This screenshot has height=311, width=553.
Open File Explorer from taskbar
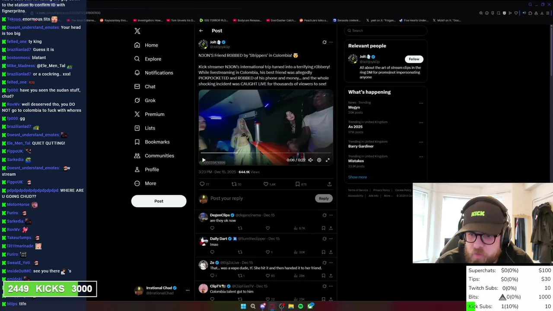coord(291,306)
